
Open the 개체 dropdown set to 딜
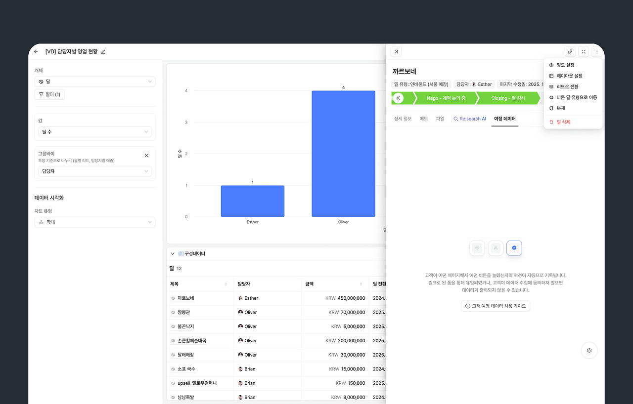95,81
